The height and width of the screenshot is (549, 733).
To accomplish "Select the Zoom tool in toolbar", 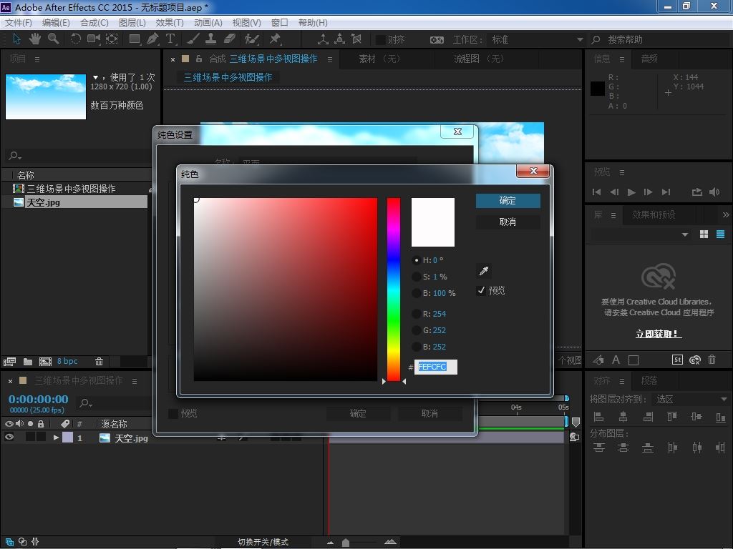I will (54, 39).
